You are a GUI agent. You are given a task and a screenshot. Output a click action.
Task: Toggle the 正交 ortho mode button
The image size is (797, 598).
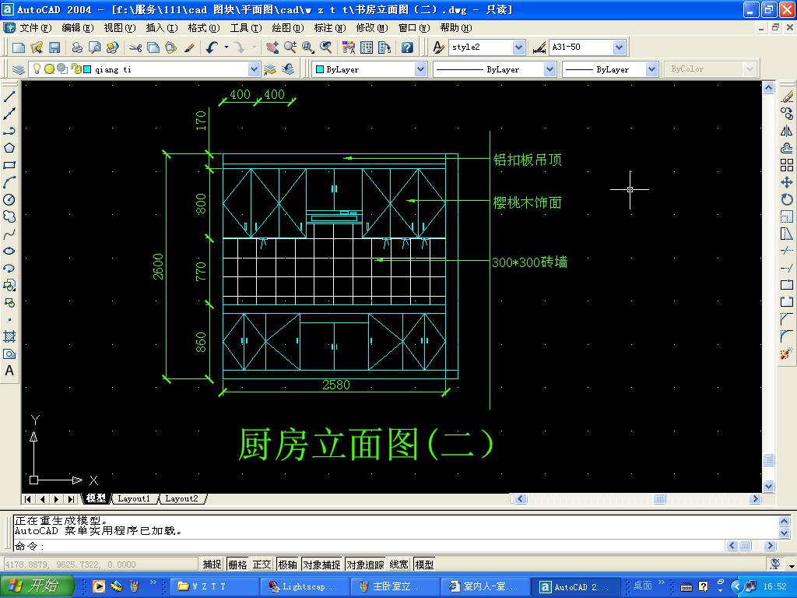[x=262, y=565]
